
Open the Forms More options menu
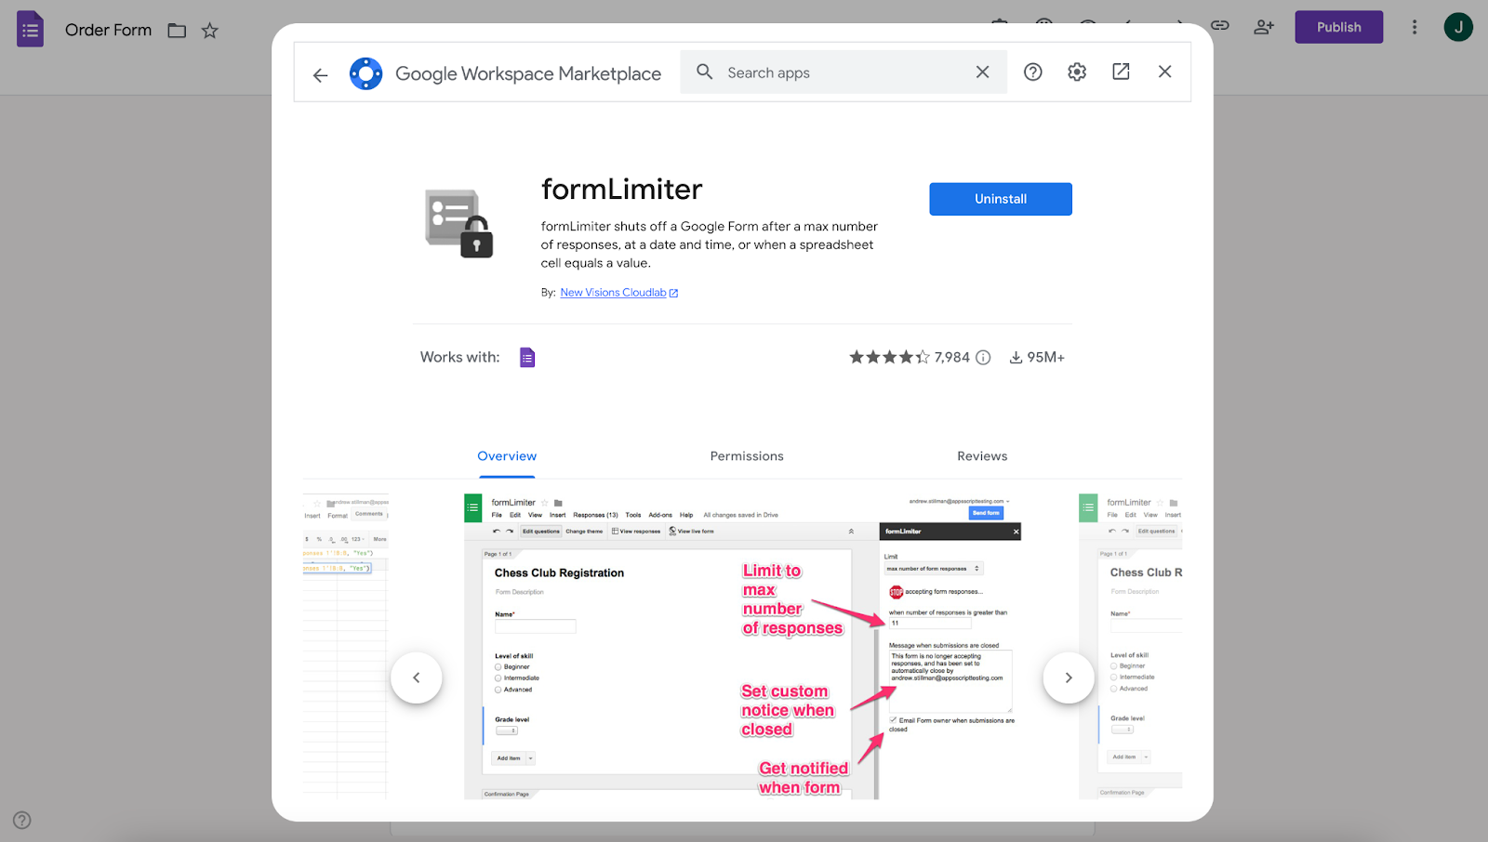(x=1415, y=27)
